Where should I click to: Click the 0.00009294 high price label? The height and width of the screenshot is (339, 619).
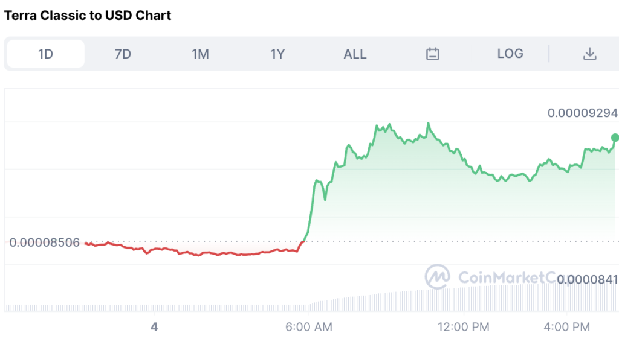point(583,113)
